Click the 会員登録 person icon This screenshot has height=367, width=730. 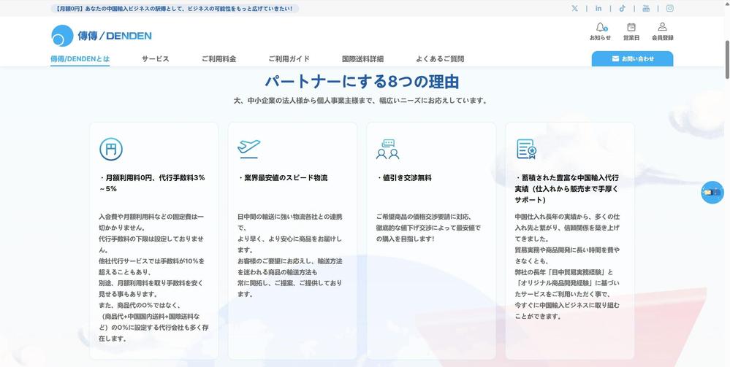(663, 27)
